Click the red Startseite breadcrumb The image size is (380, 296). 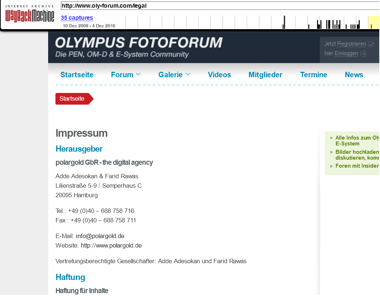tap(72, 99)
